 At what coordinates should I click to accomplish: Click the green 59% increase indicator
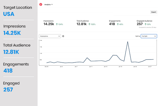(x=148, y=24)
